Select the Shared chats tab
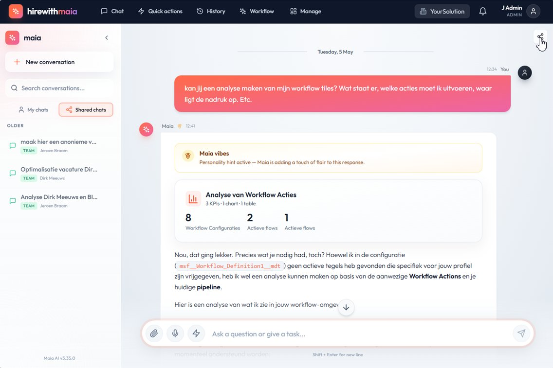This screenshot has width=553, height=368. tap(86, 109)
